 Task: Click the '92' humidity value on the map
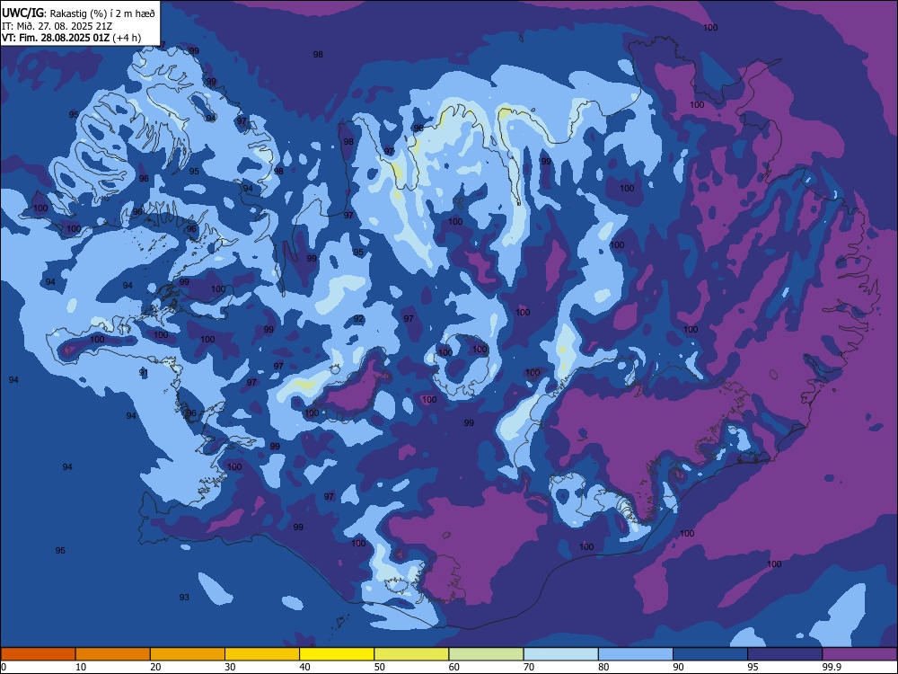pos(358,319)
